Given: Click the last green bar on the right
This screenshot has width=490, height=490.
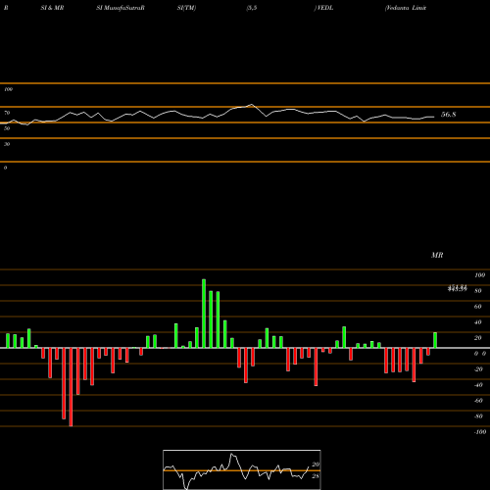Looking at the screenshot, I should (435, 340).
